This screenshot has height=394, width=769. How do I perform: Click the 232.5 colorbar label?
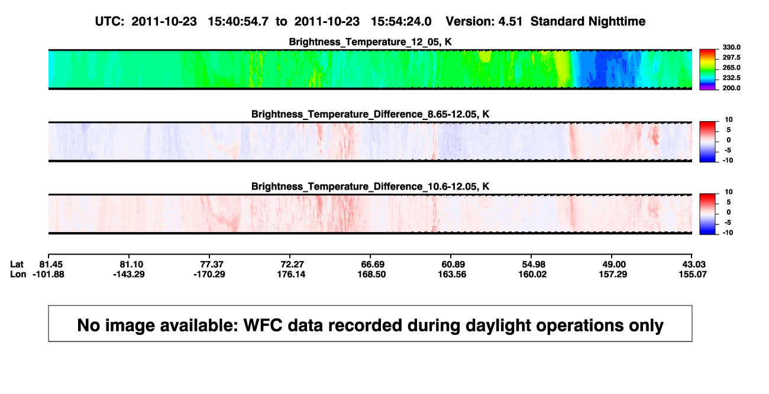[x=731, y=78]
